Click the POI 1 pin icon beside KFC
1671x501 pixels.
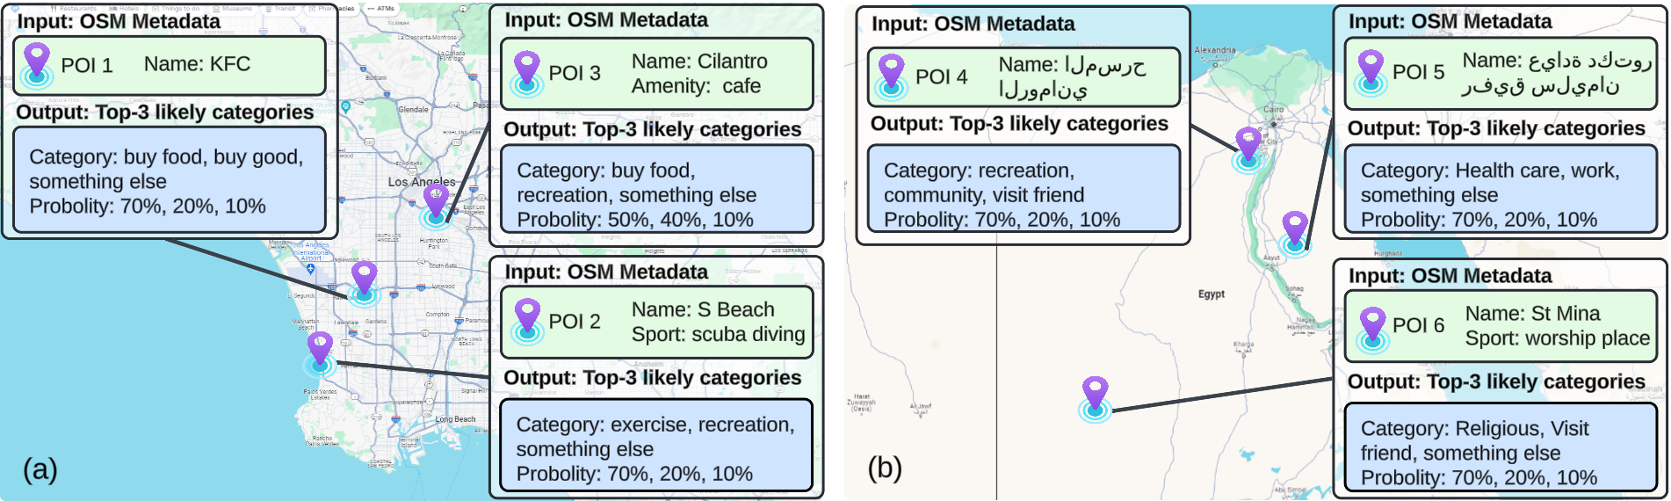tap(37, 65)
